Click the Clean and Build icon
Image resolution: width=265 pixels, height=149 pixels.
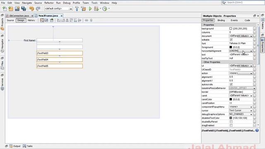[x=83, y=9]
